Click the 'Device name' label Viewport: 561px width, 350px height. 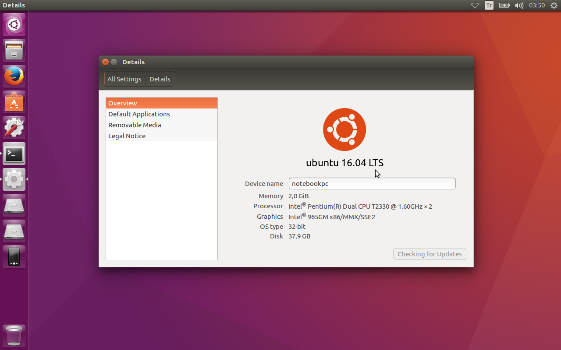264,184
